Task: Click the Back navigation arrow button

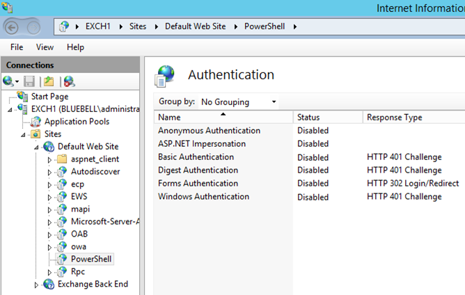Action: click(12, 28)
